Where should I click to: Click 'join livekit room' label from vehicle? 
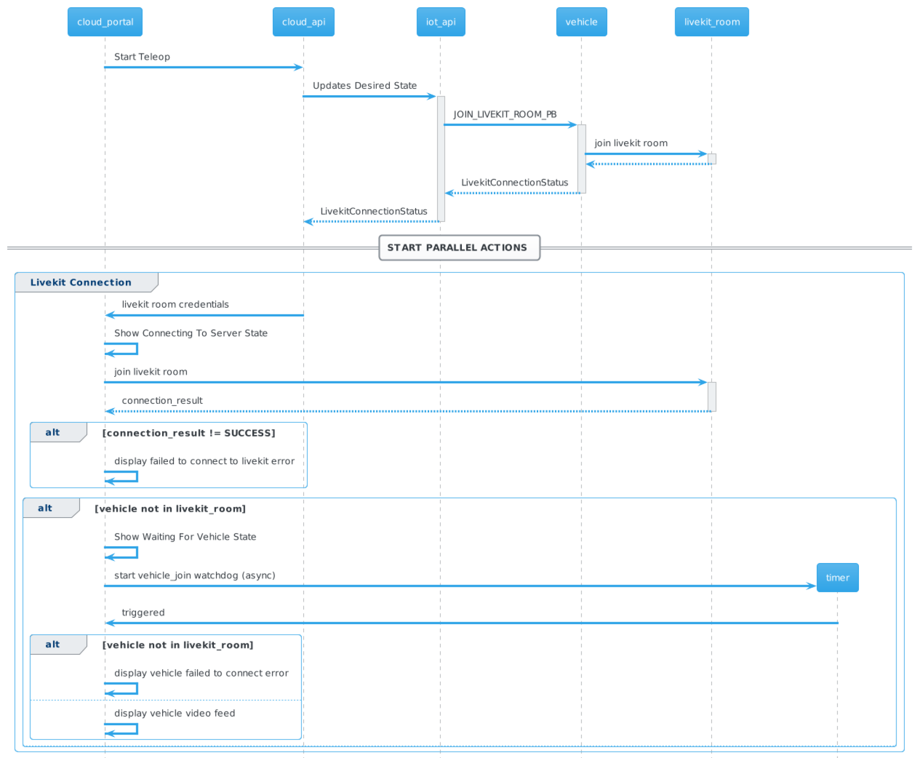pos(631,143)
